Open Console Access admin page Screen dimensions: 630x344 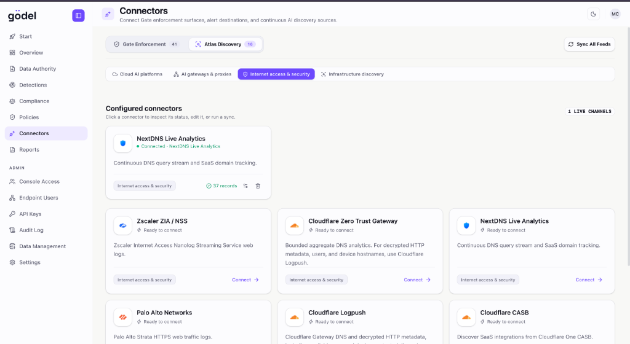(46, 182)
